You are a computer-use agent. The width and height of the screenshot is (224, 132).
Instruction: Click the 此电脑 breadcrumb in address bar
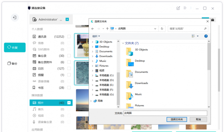(x=122, y=29)
